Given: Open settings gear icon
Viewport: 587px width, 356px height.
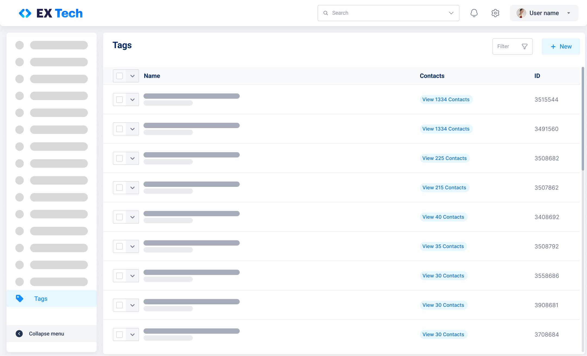Looking at the screenshot, I should pyautogui.click(x=495, y=13).
